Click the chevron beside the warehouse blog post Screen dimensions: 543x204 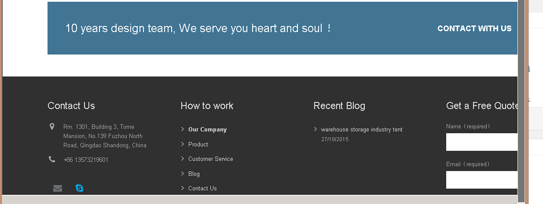pos(316,129)
